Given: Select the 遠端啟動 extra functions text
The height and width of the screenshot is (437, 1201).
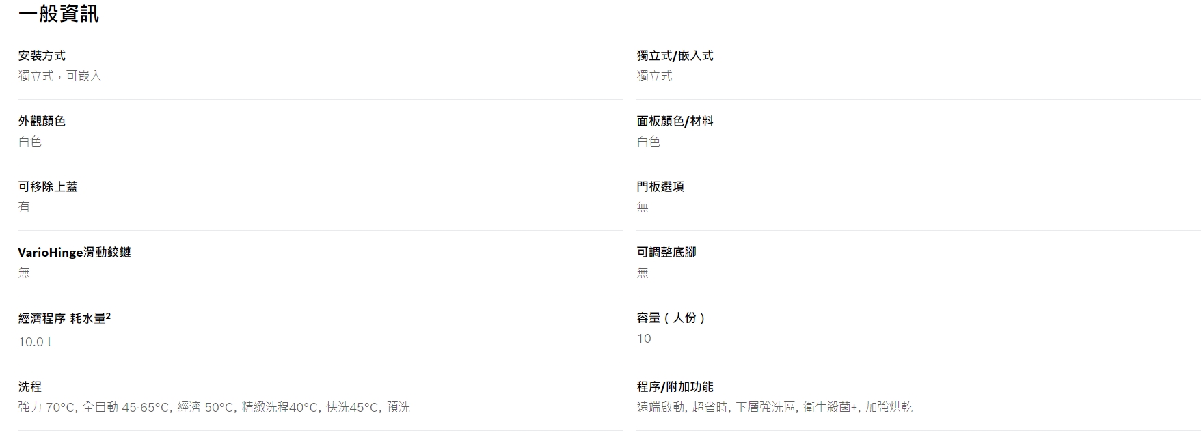Looking at the screenshot, I should 660,407.
